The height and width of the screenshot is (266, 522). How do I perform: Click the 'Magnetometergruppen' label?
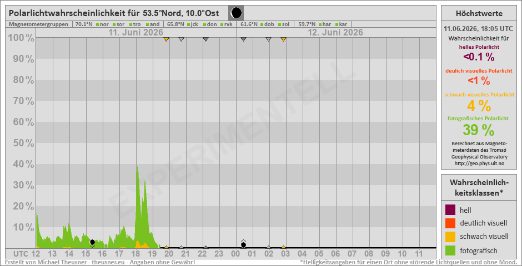click(39, 24)
